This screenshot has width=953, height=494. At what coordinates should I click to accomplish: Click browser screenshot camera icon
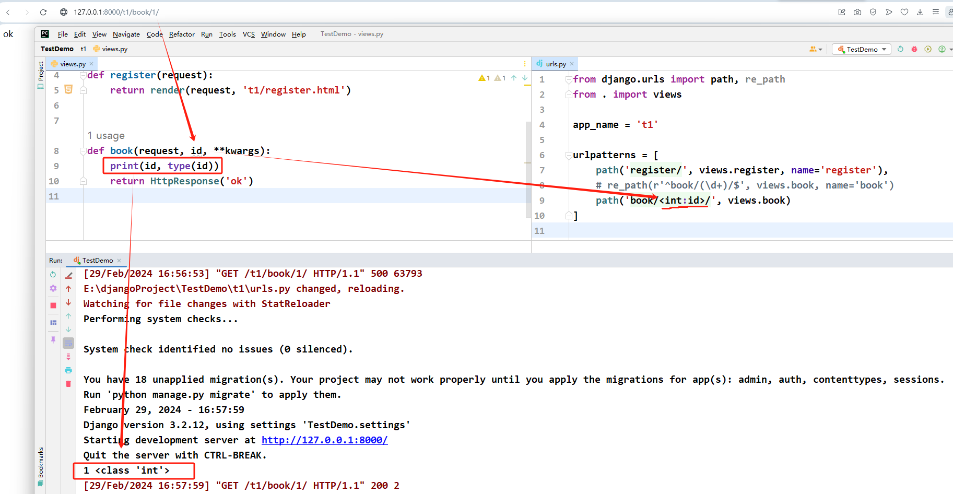(x=857, y=12)
